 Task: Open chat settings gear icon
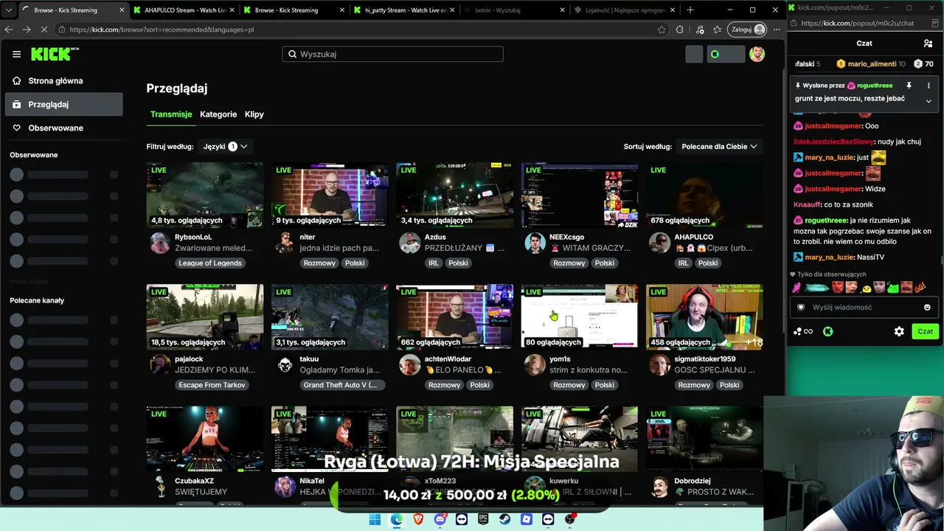click(x=899, y=332)
